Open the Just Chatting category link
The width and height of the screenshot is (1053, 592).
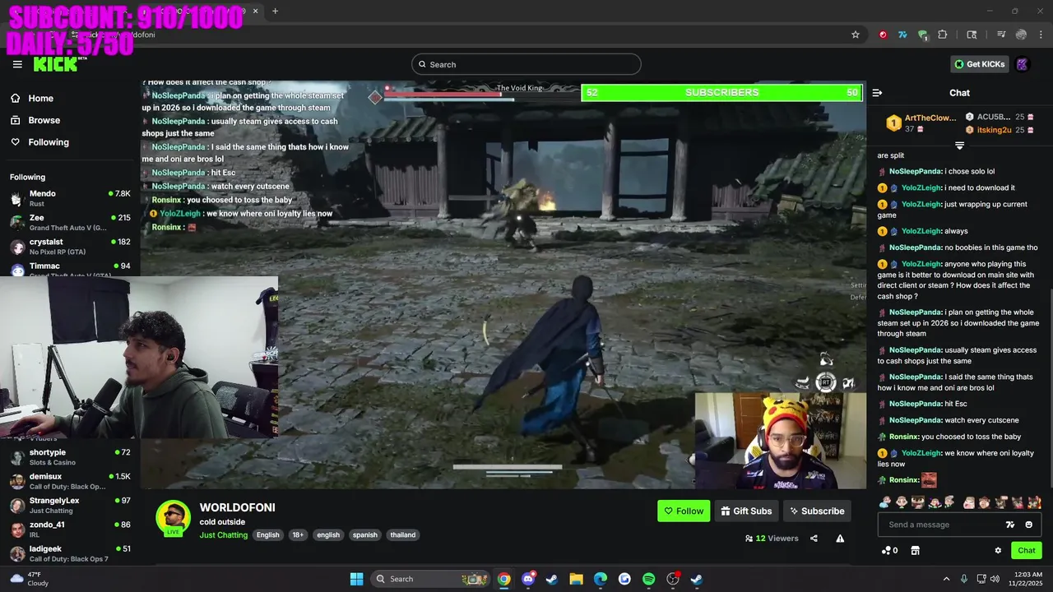point(223,534)
